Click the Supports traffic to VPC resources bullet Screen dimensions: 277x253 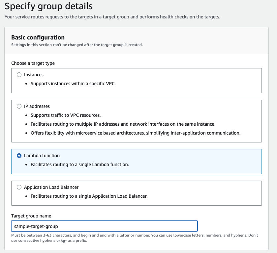coord(65,115)
